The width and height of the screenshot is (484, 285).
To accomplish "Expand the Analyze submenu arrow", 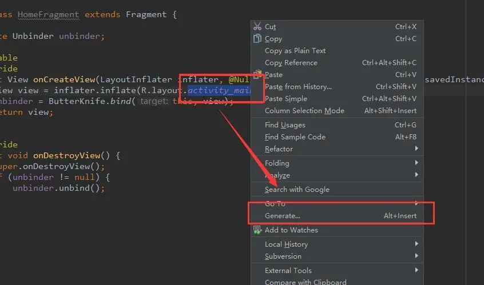I will pos(416,175).
